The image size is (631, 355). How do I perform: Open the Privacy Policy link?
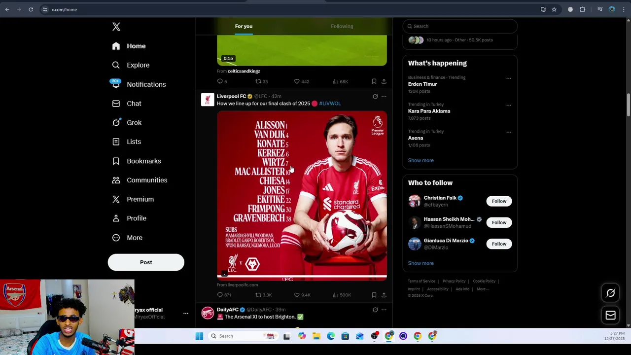click(x=454, y=281)
